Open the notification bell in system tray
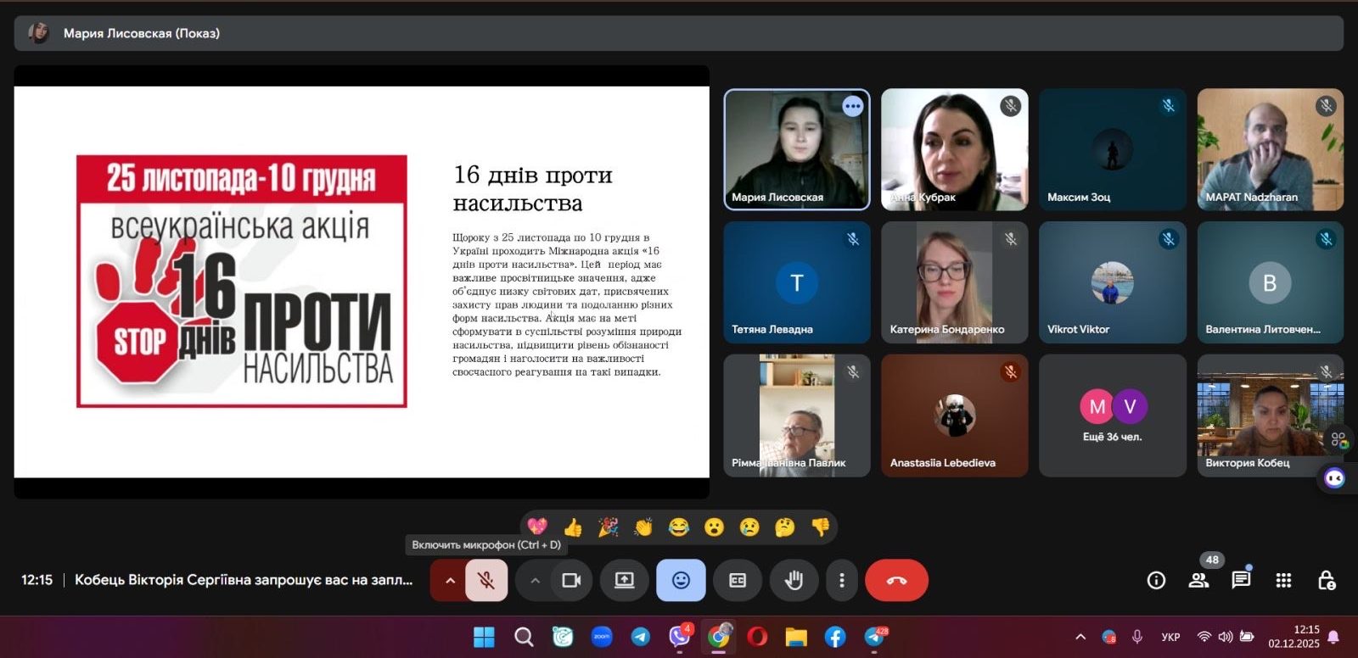 (x=1333, y=637)
